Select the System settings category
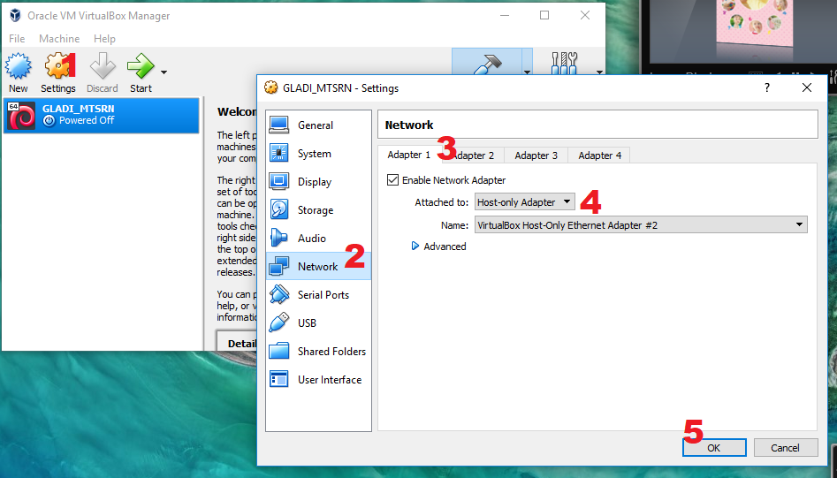This screenshot has height=478, width=837. pyautogui.click(x=318, y=154)
